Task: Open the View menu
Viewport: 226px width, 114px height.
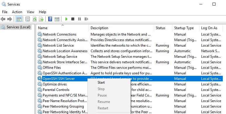Action: point(31,12)
